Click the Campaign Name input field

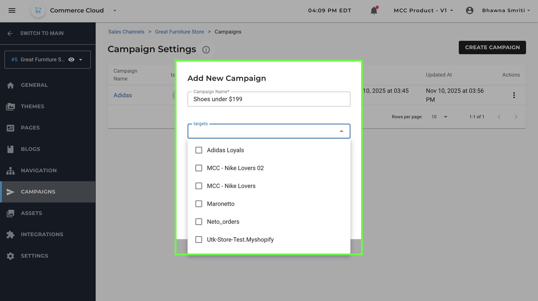coord(269,99)
